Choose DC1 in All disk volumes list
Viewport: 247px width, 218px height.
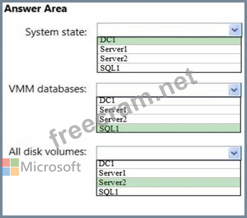[169, 164]
